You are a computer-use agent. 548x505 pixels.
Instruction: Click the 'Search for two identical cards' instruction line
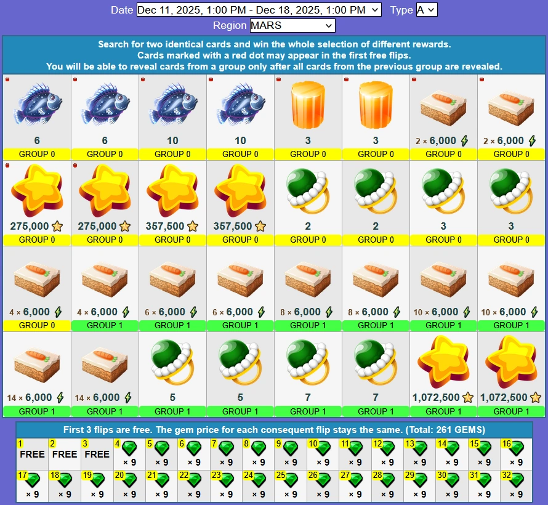click(275, 44)
